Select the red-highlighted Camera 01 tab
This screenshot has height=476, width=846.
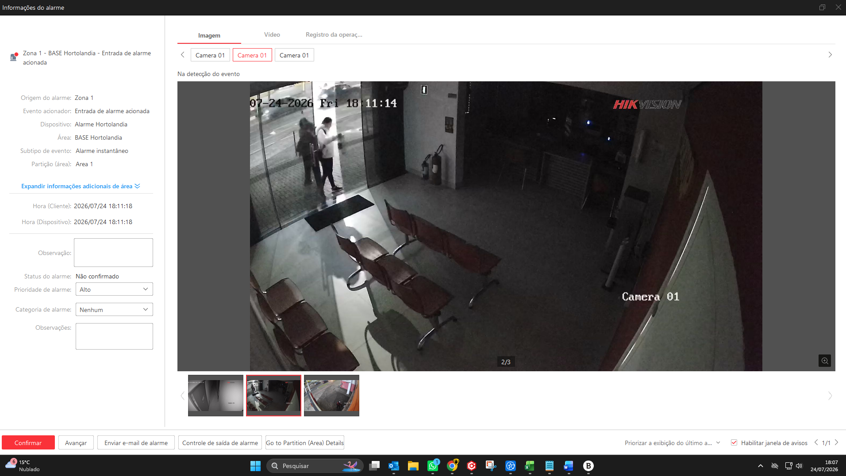(252, 55)
